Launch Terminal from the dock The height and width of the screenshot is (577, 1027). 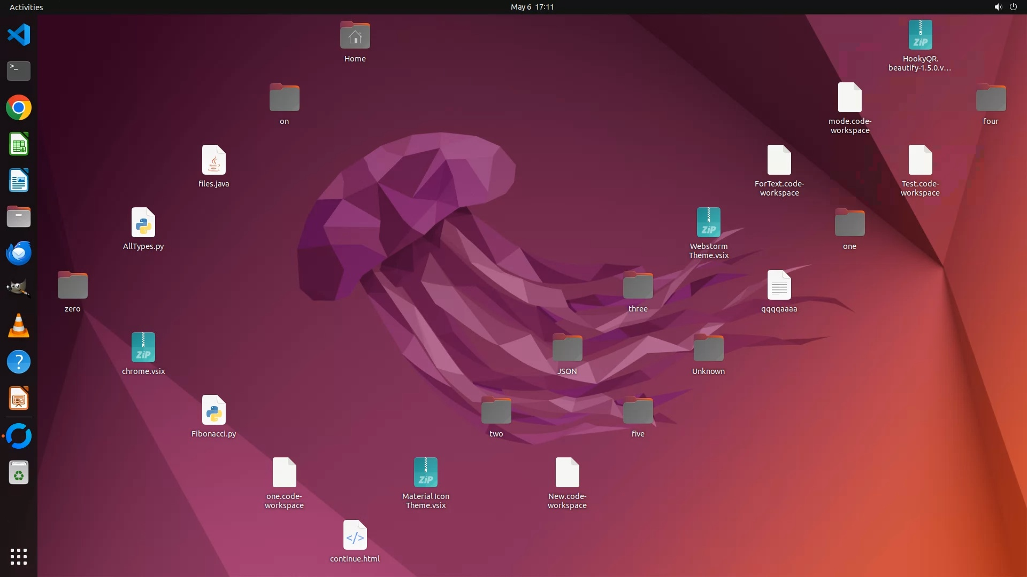[x=19, y=71]
